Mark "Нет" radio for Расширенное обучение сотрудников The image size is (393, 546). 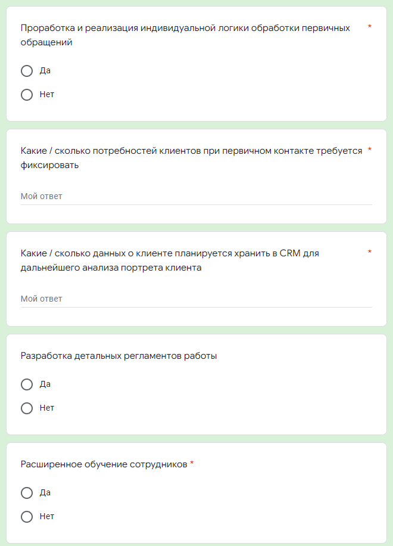click(27, 516)
